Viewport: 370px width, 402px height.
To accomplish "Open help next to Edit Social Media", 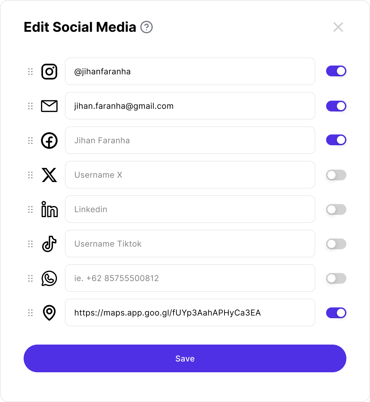I will pos(147,27).
